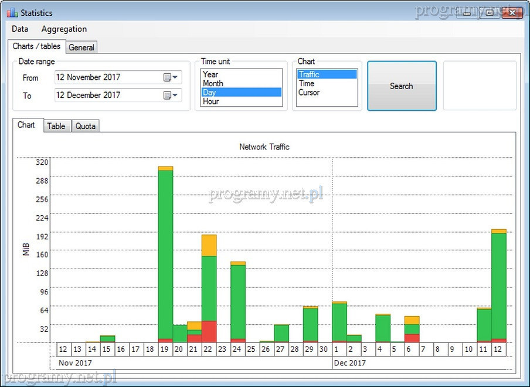The image size is (530, 387).
Task: Switch to the General tab
Action: point(81,47)
